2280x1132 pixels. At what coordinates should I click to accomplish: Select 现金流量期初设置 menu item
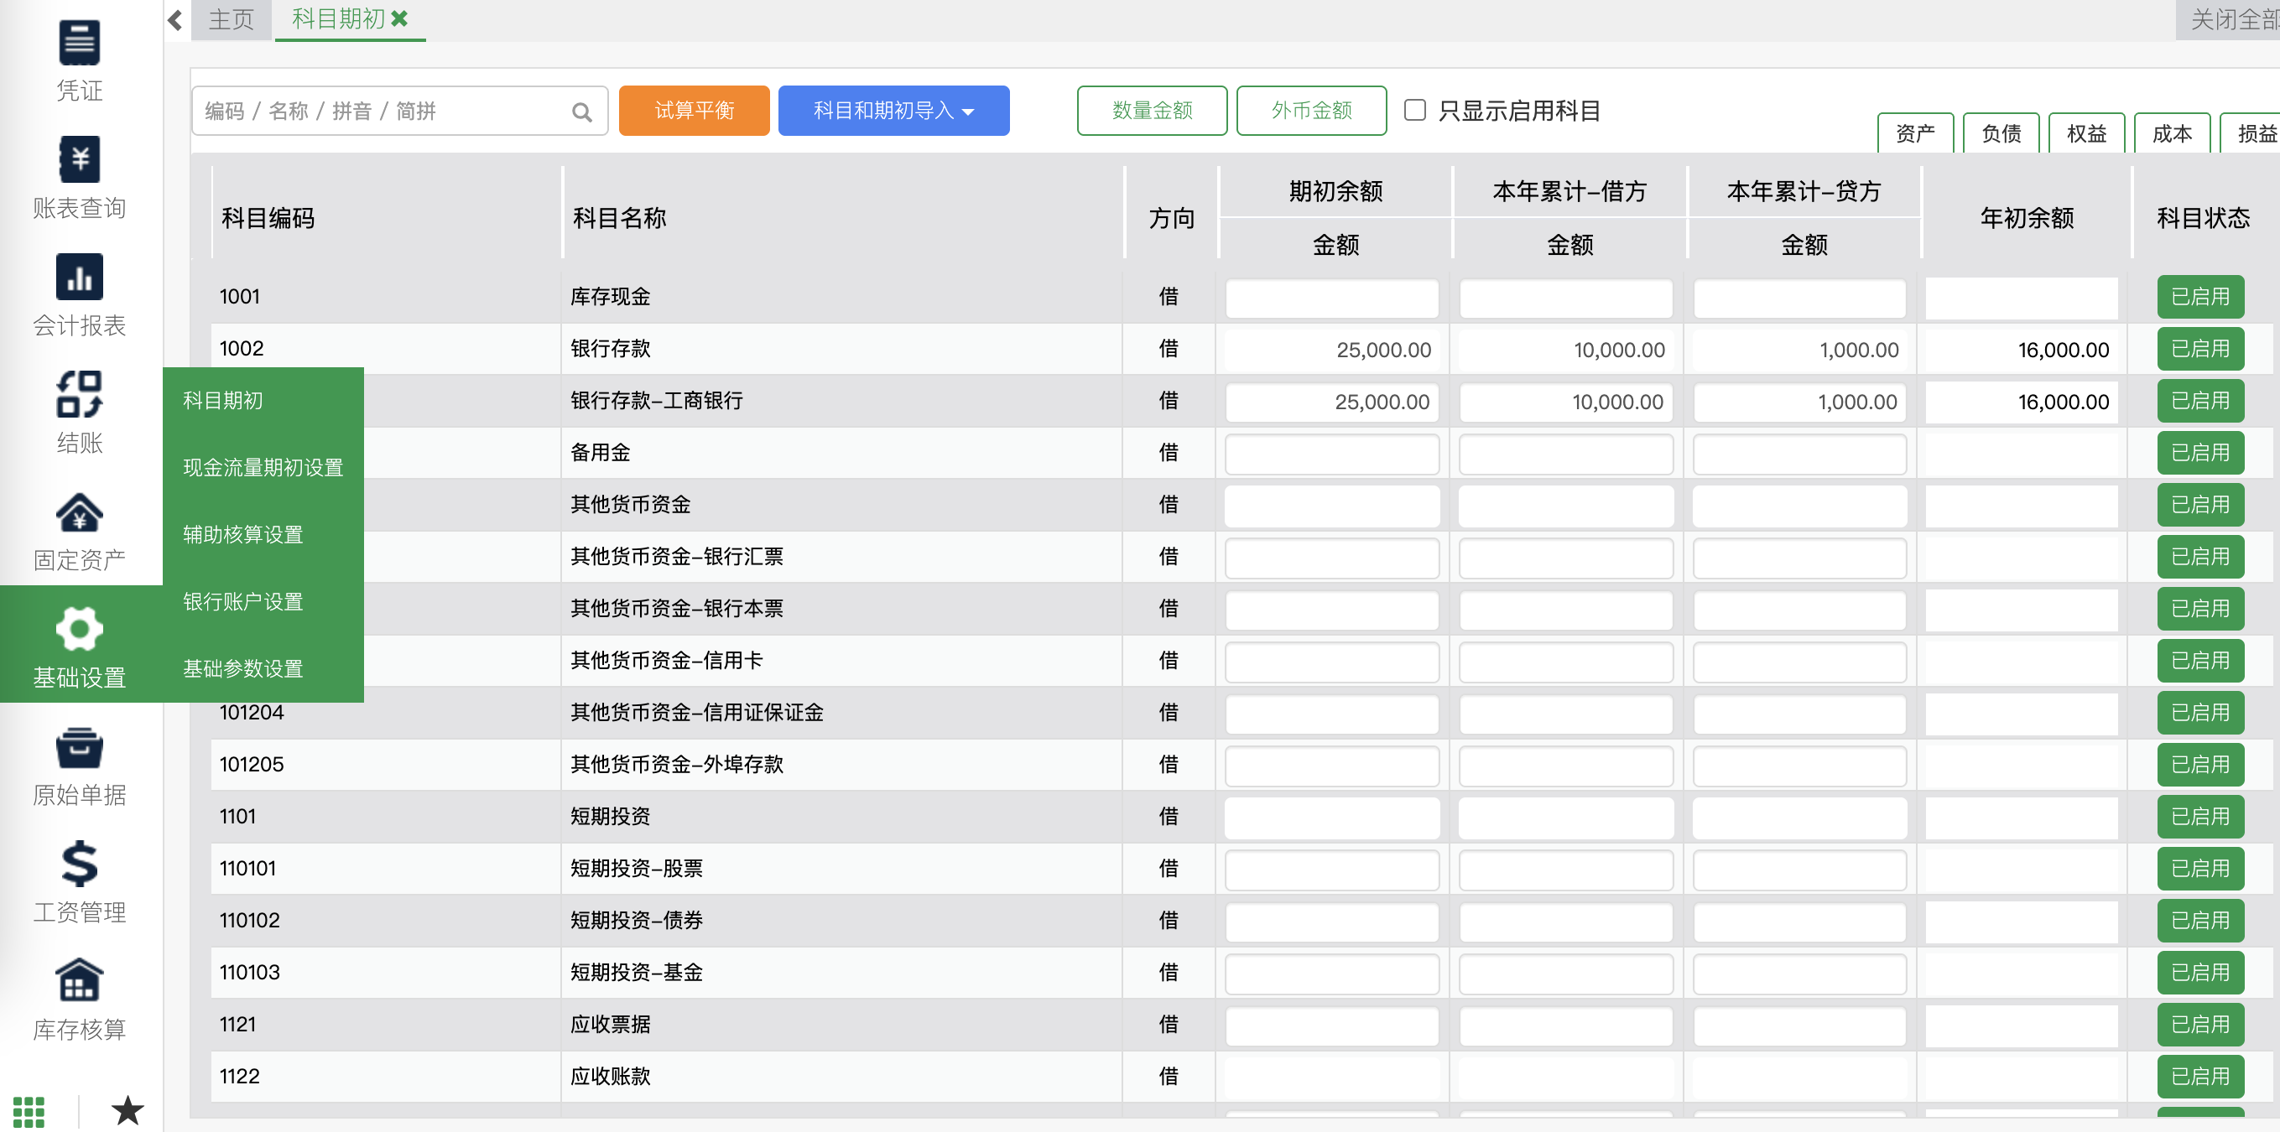[x=263, y=467]
